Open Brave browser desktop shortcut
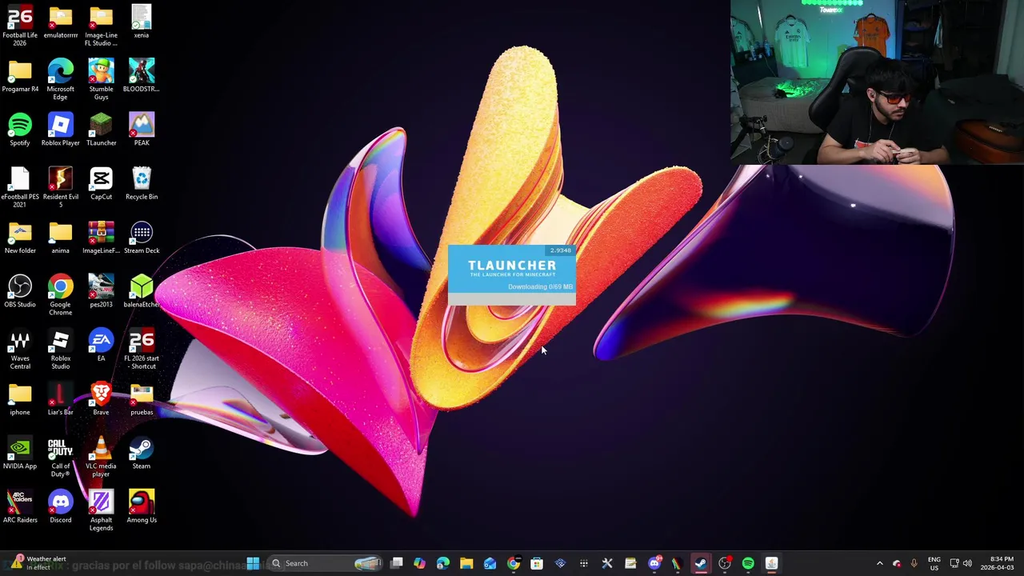The image size is (1024, 576). pyautogui.click(x=101, y=399)
